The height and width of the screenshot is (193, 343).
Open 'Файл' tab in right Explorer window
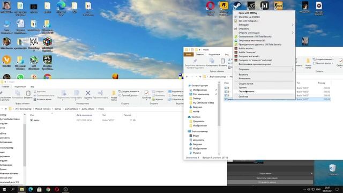pos(189,55)
